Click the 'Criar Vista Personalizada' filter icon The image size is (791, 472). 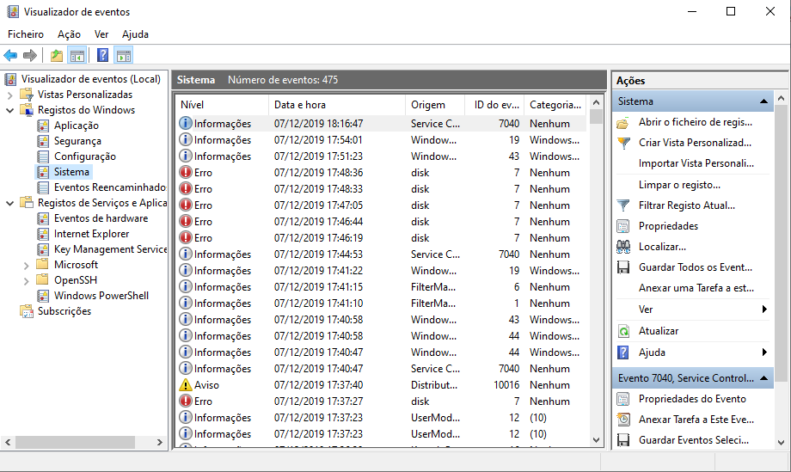pos(623,144)
